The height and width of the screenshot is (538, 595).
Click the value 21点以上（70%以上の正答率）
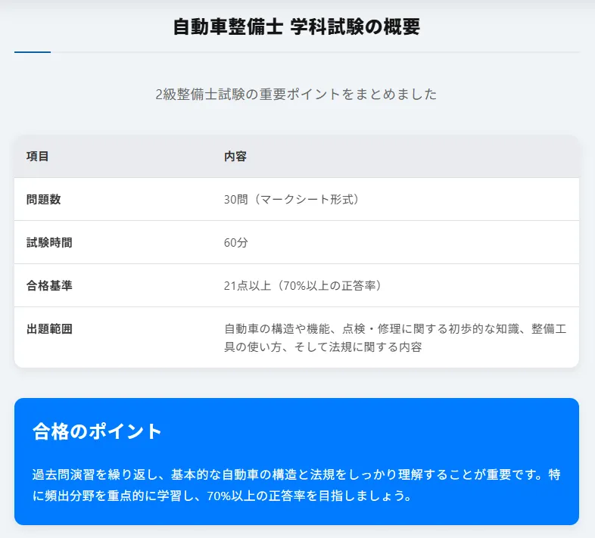click(303, 285)
